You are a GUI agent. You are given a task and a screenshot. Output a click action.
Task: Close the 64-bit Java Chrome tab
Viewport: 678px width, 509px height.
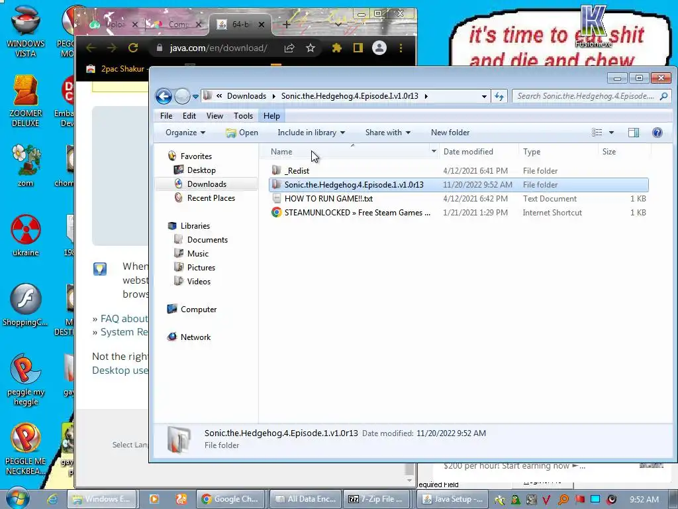(x=261, y=25)
